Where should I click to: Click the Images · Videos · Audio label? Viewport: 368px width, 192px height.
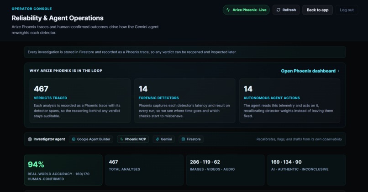pos(212,169)
